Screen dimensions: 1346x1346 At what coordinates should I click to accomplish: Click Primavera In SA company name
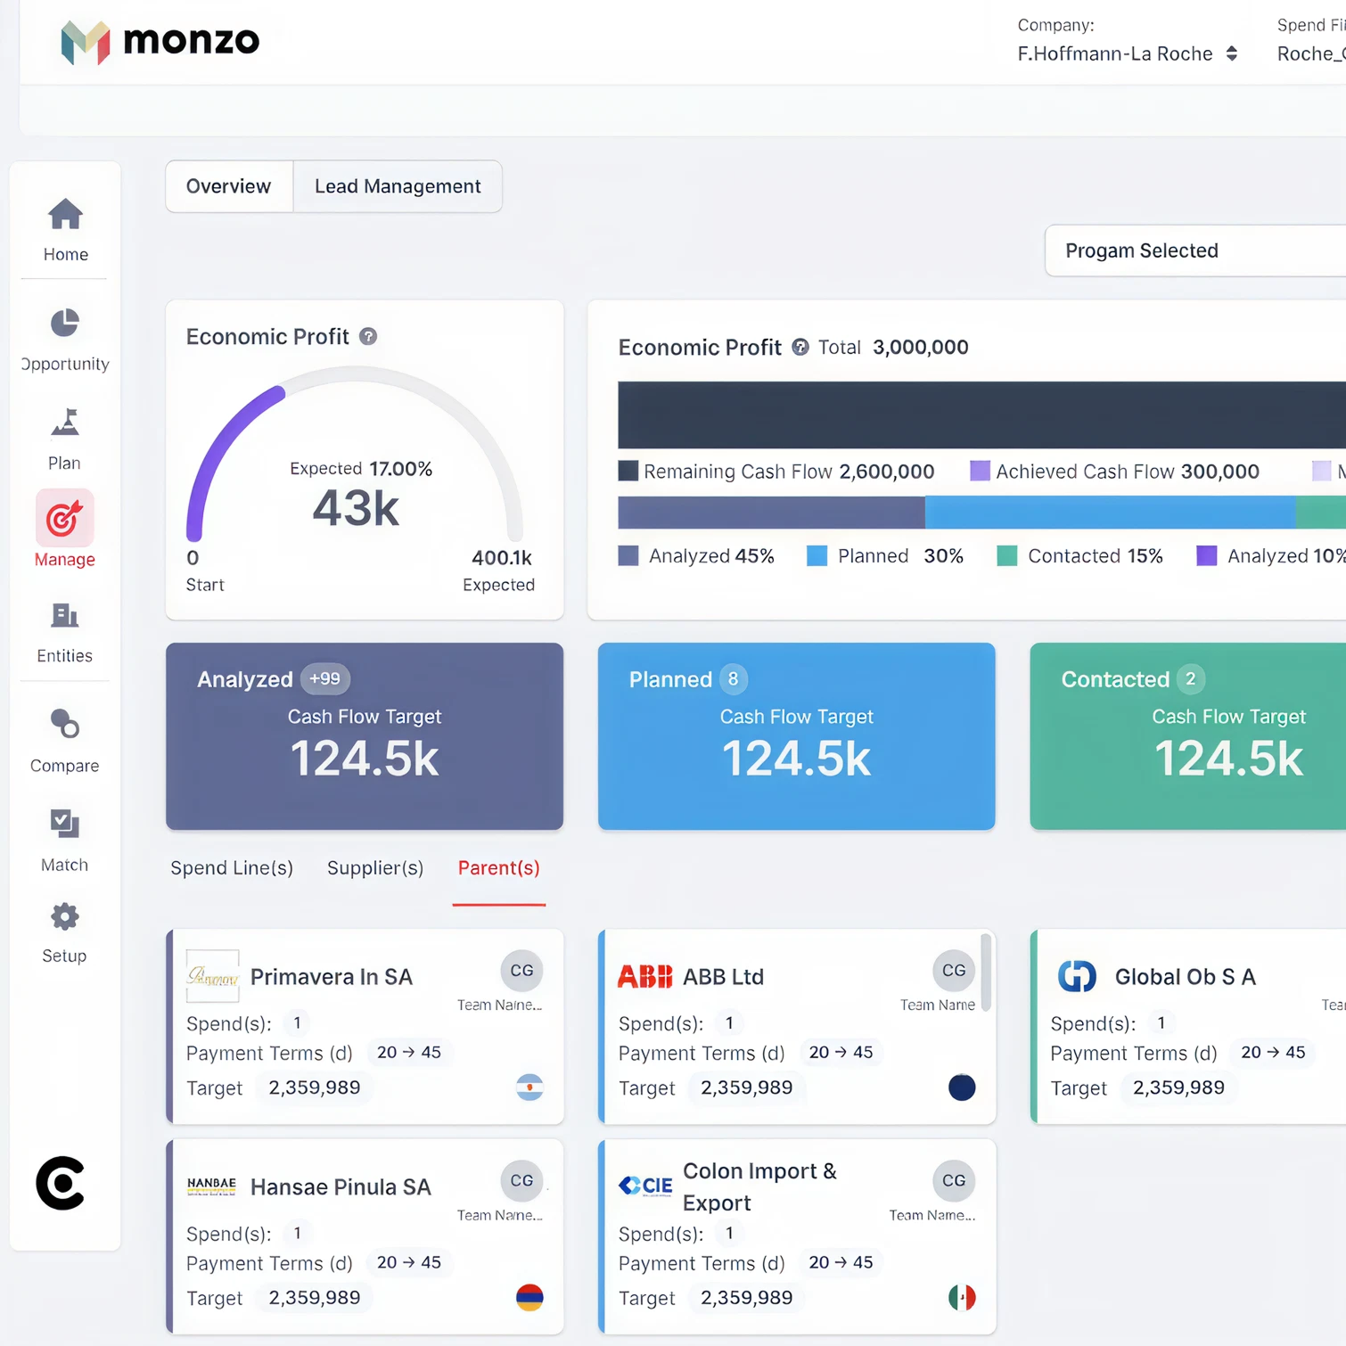pos(332,977)
